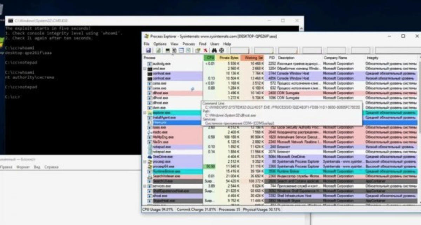Sort by the CPU column header
The width and height of the screenshot is (421, 225).
(x=210, y=57)
